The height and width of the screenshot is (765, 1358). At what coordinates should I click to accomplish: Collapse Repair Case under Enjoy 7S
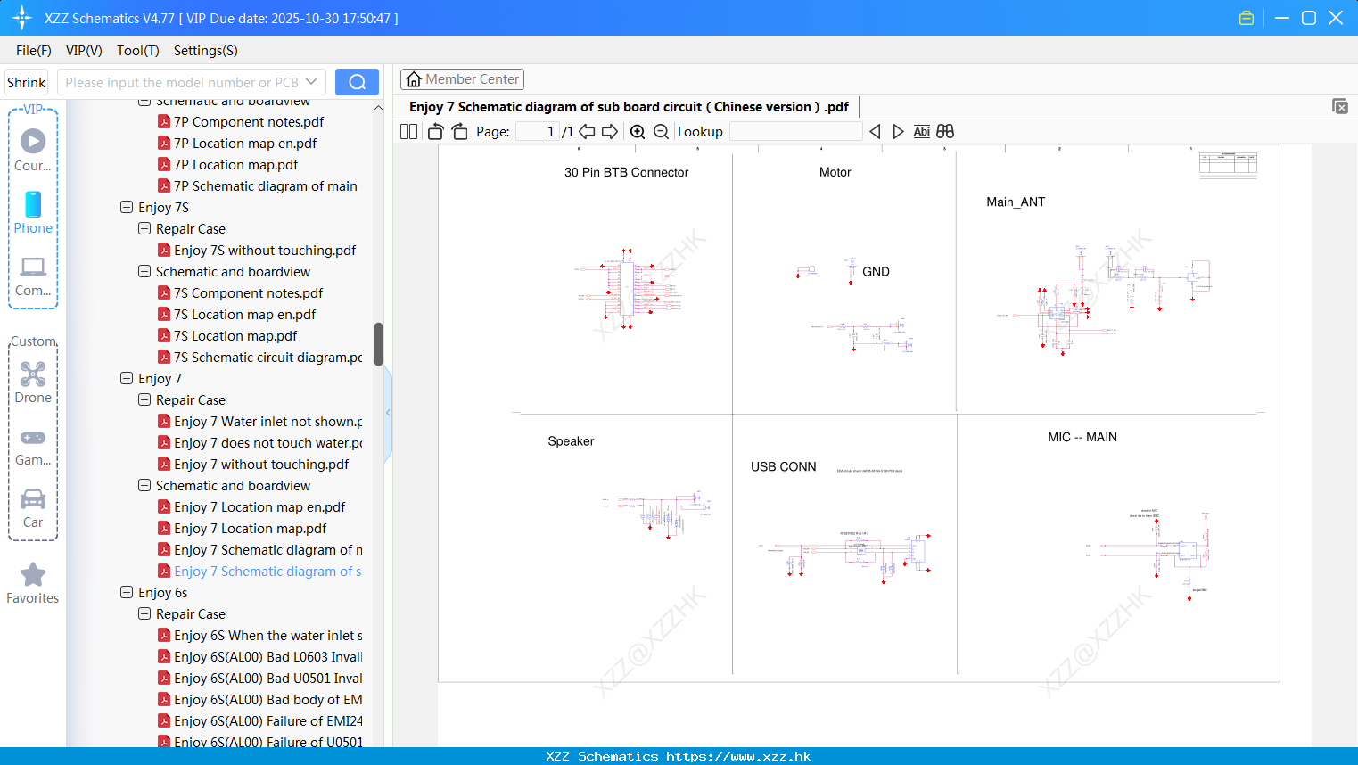144,228
